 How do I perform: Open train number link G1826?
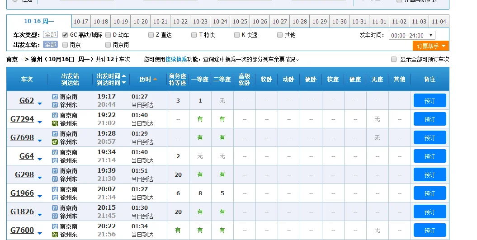pyautogui.click(x=22, y=212)
